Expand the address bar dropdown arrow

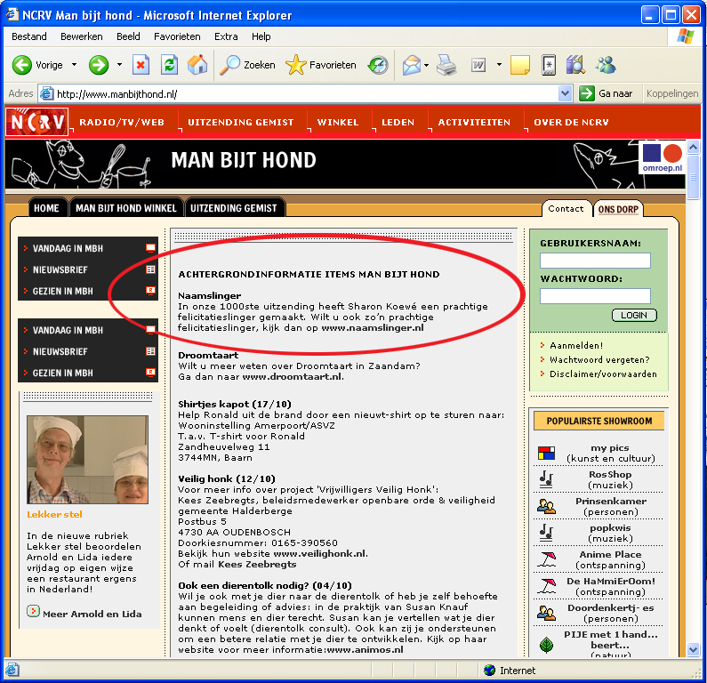click(566, 93)
